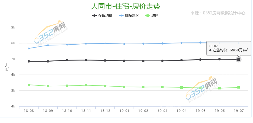Click the 城区 data point for 18-12
Viewport: 253px width, 123px height.
(x=105, y=86)
